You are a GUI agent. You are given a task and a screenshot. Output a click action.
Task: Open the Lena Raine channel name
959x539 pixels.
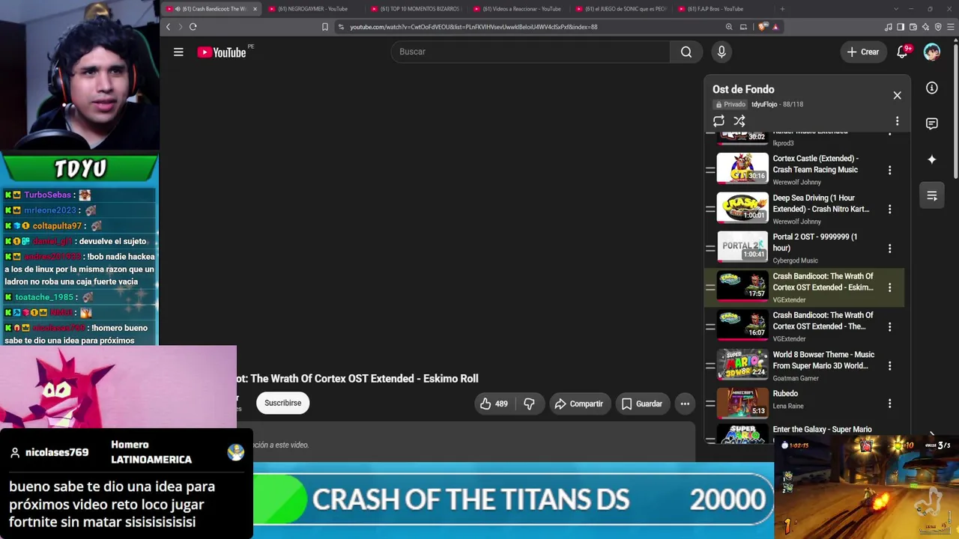click(x=788, y=406)
